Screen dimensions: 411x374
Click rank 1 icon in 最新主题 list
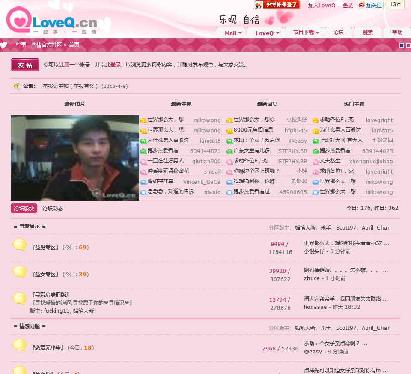point(143,121)
